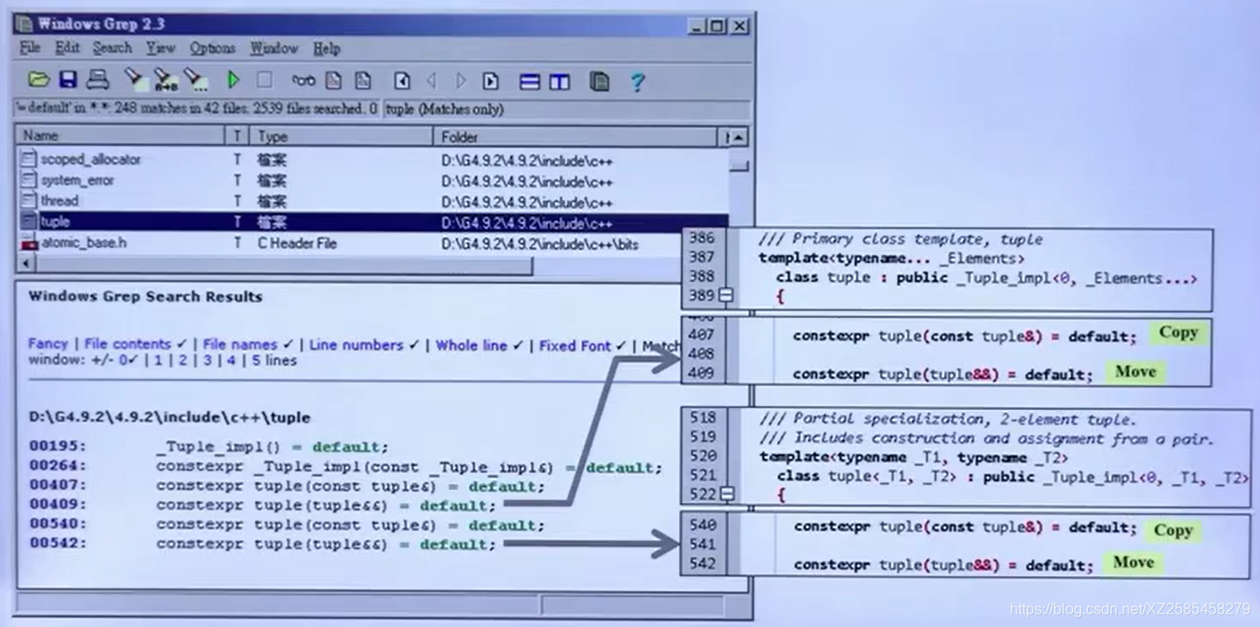Click result line 00195
Viewport: 1260px width, 627px height.
209,447
